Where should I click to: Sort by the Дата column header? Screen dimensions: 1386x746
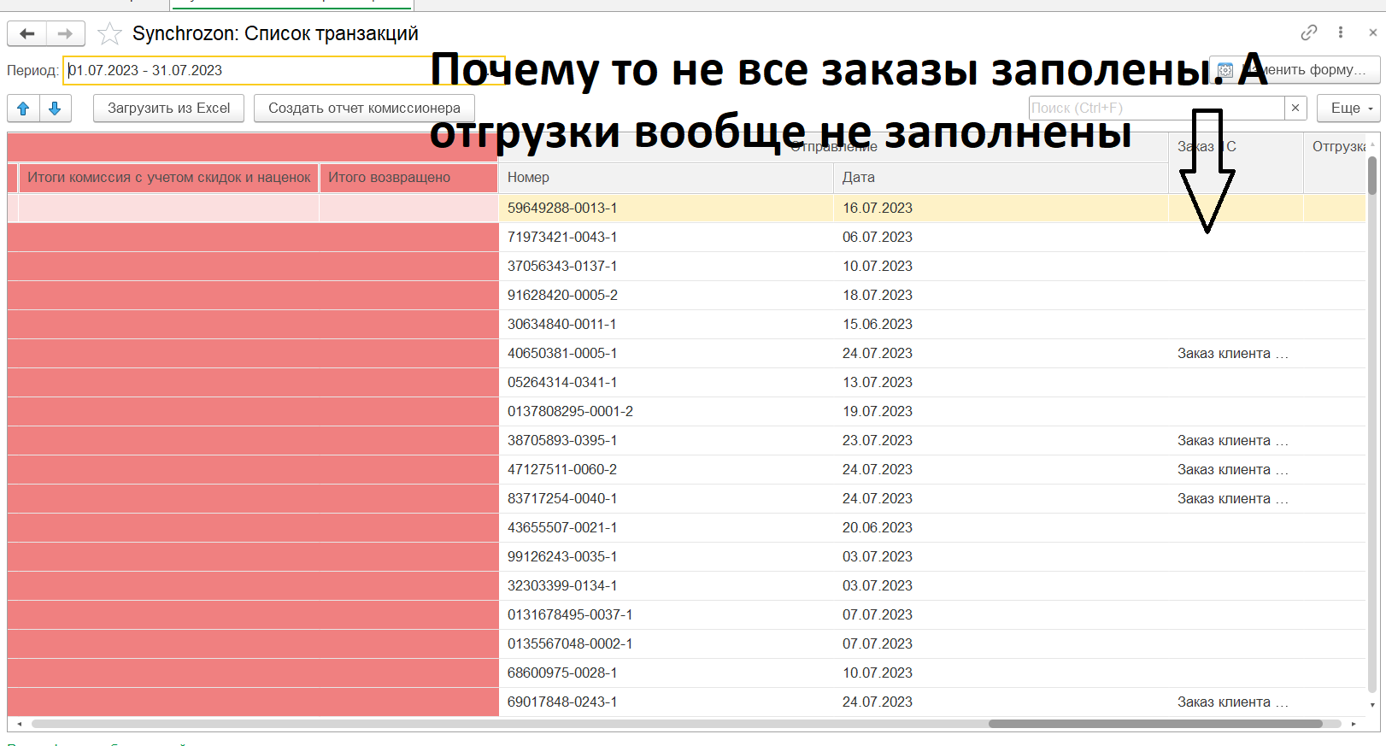1000,178
